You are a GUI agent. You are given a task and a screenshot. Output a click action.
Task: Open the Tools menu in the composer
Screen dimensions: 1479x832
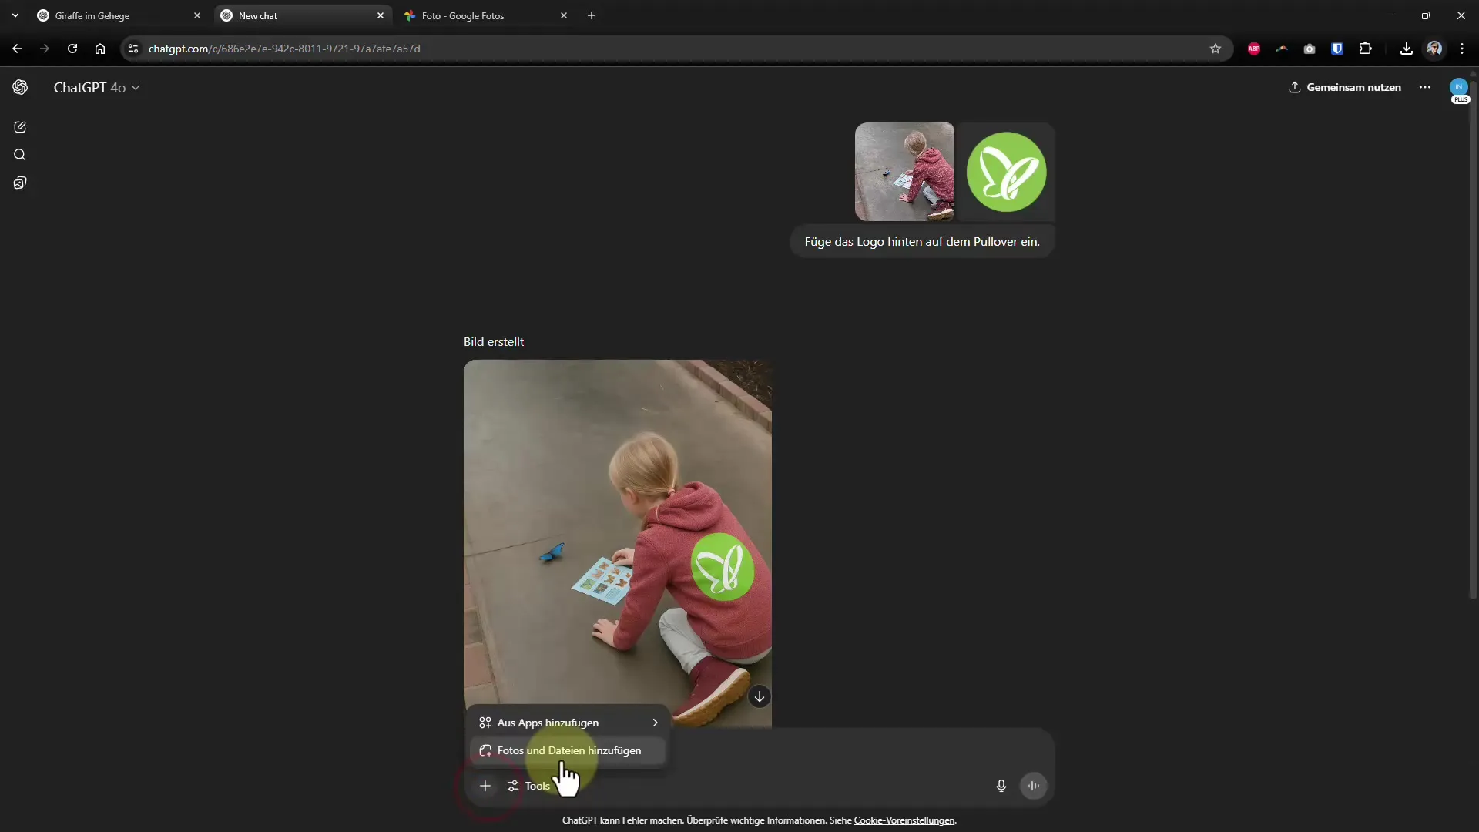tap(529, 786)
